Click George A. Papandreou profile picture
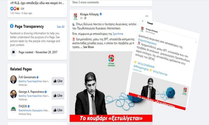The image size is (209, 125). (13, 94)
